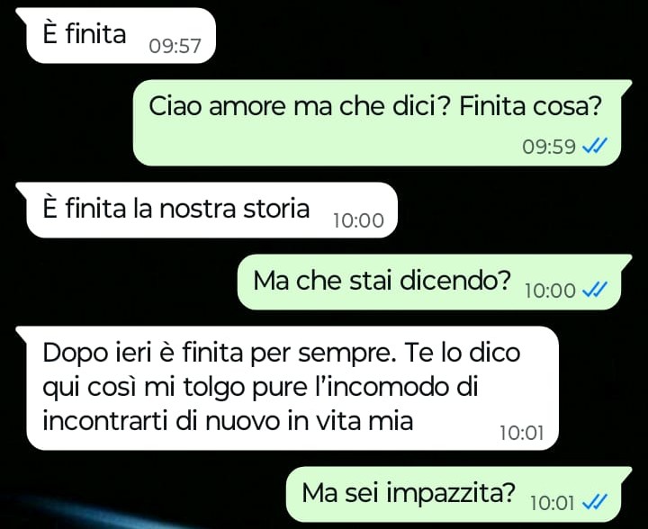Screen dimensions: 648x529
Task: Select 'Ciao amore ma che dici?' message bubble
Action: click(x=377, y=122)
